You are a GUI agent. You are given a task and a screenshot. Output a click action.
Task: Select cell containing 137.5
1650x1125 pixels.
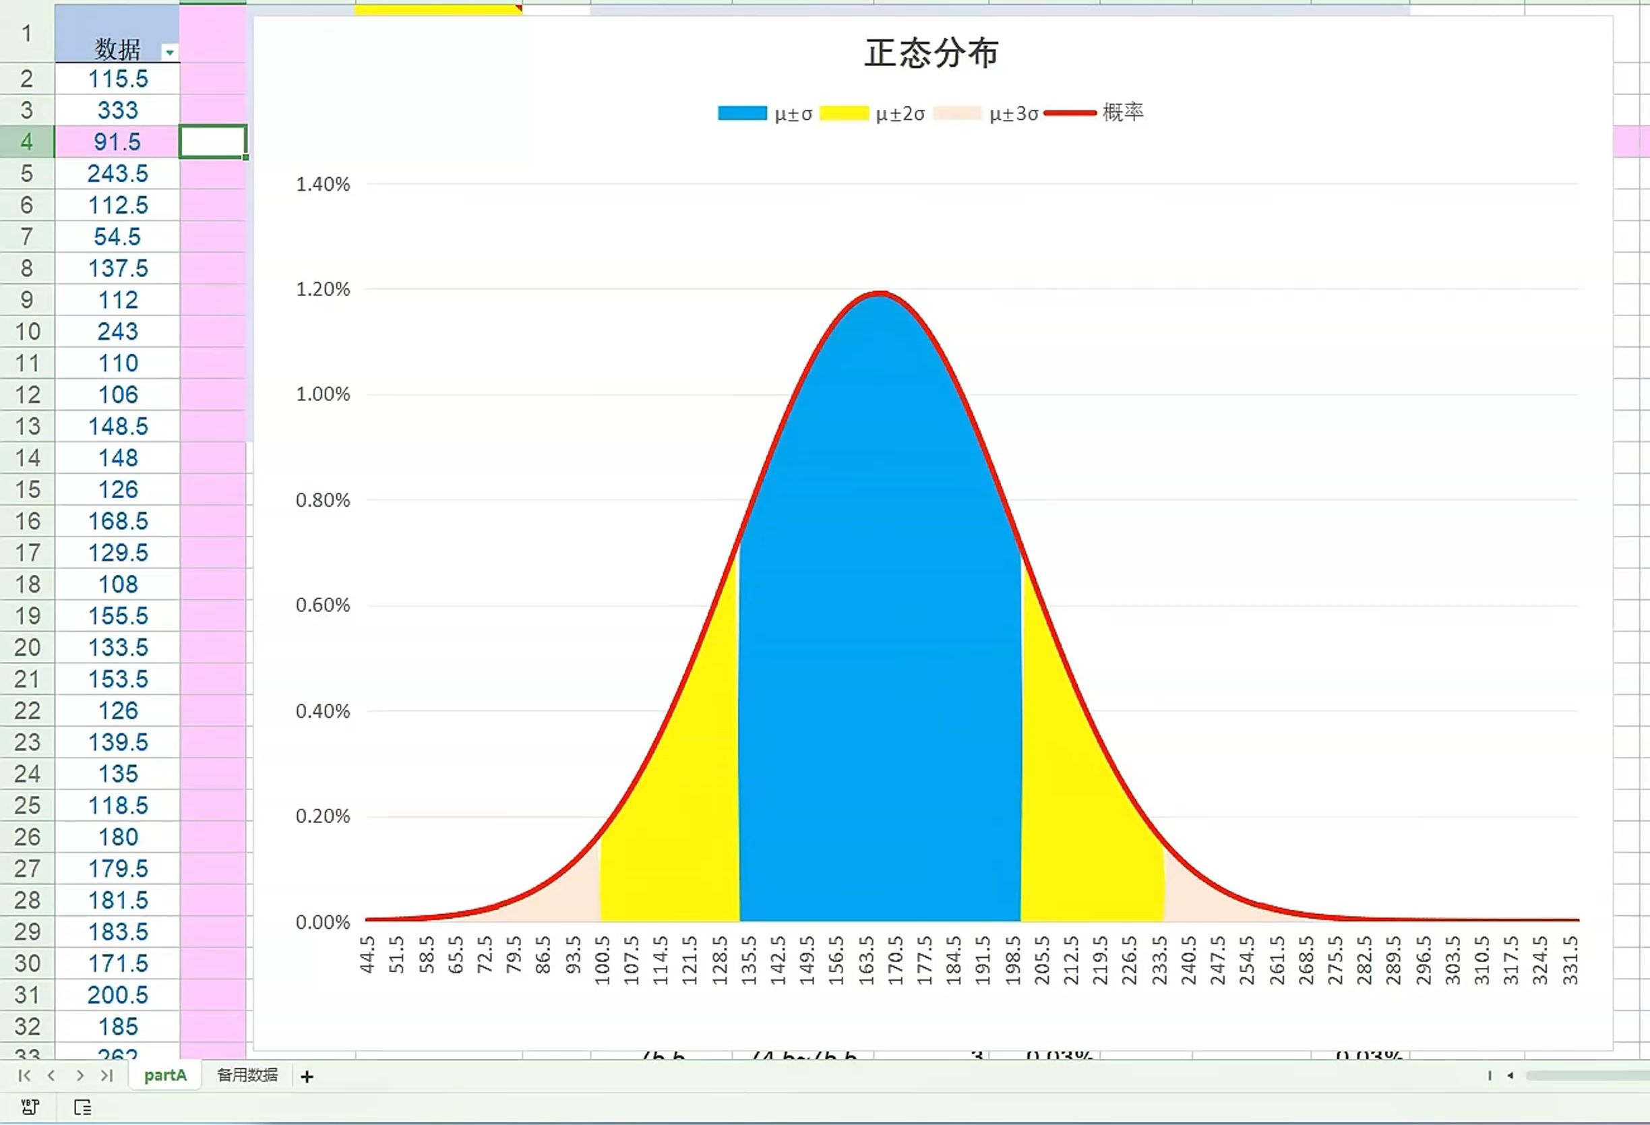coord(117,268)
